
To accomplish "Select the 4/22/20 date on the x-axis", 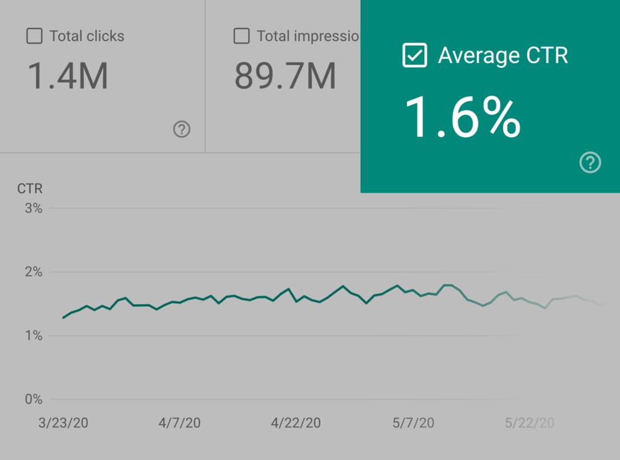I will pyautogui.click(x=296, y=422).
